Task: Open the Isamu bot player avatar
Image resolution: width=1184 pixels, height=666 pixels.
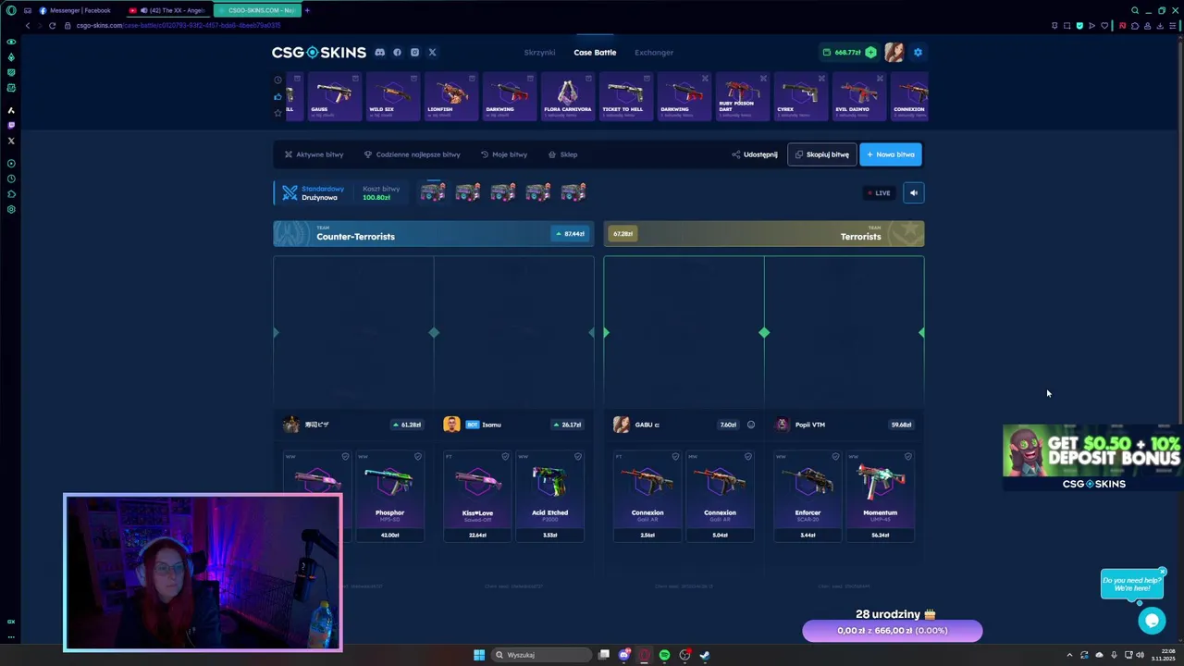Action: pyautogui.click(x=451, y=425)
